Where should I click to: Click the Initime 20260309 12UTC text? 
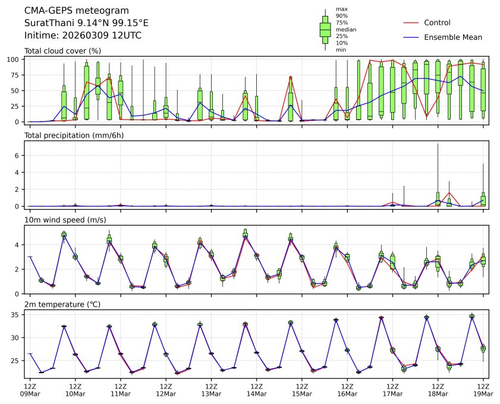(x=83, y=35)
